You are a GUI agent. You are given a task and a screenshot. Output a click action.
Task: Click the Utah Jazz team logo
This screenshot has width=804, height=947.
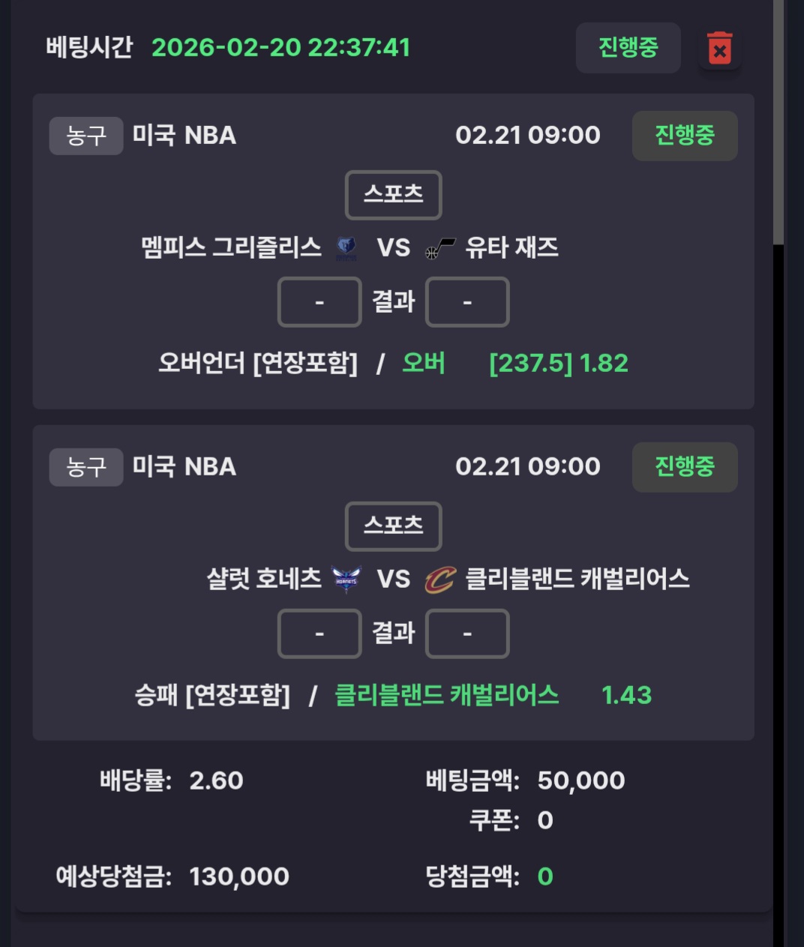(x=440, y=248)
